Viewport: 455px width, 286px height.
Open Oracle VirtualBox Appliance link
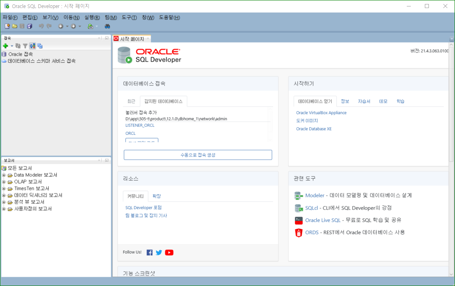coord(321,113)
